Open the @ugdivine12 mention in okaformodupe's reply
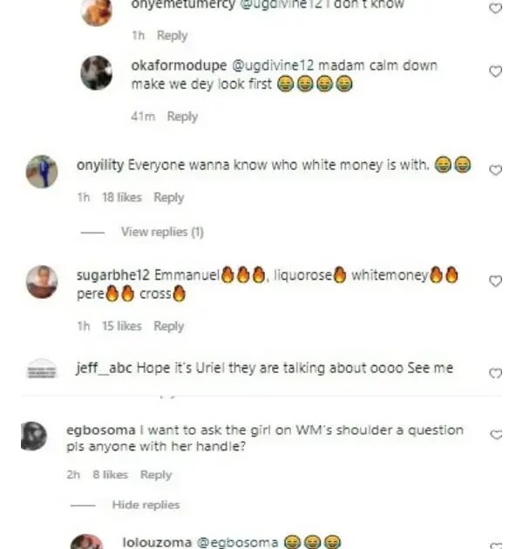This screenshot has height=549, width=523. [273, 65]
